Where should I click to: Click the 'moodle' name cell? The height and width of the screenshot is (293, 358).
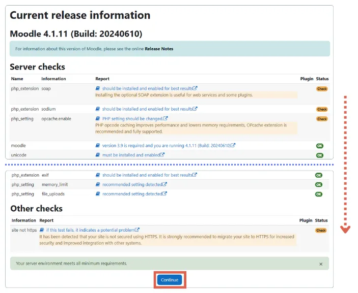[18, 146]
